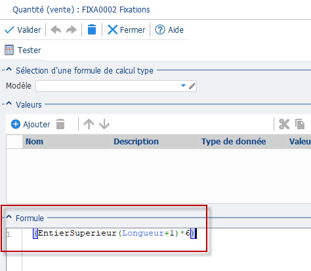Click the move up arrow icon

tap(89, 124)
